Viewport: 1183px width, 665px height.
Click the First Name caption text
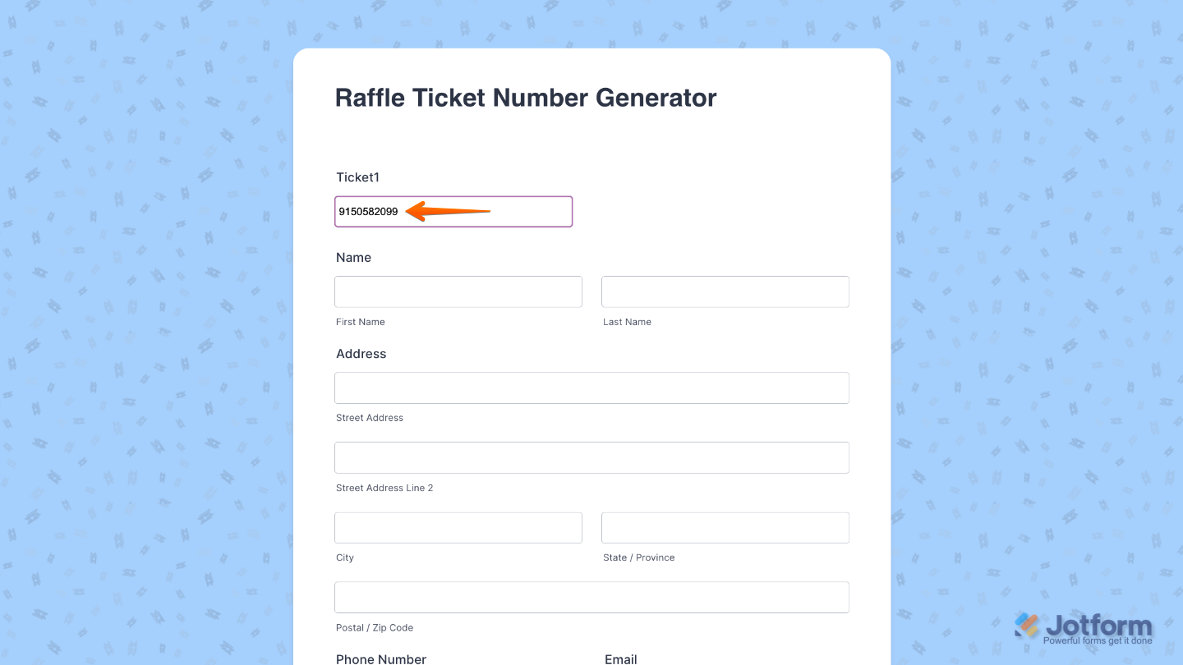click(360, 322)
